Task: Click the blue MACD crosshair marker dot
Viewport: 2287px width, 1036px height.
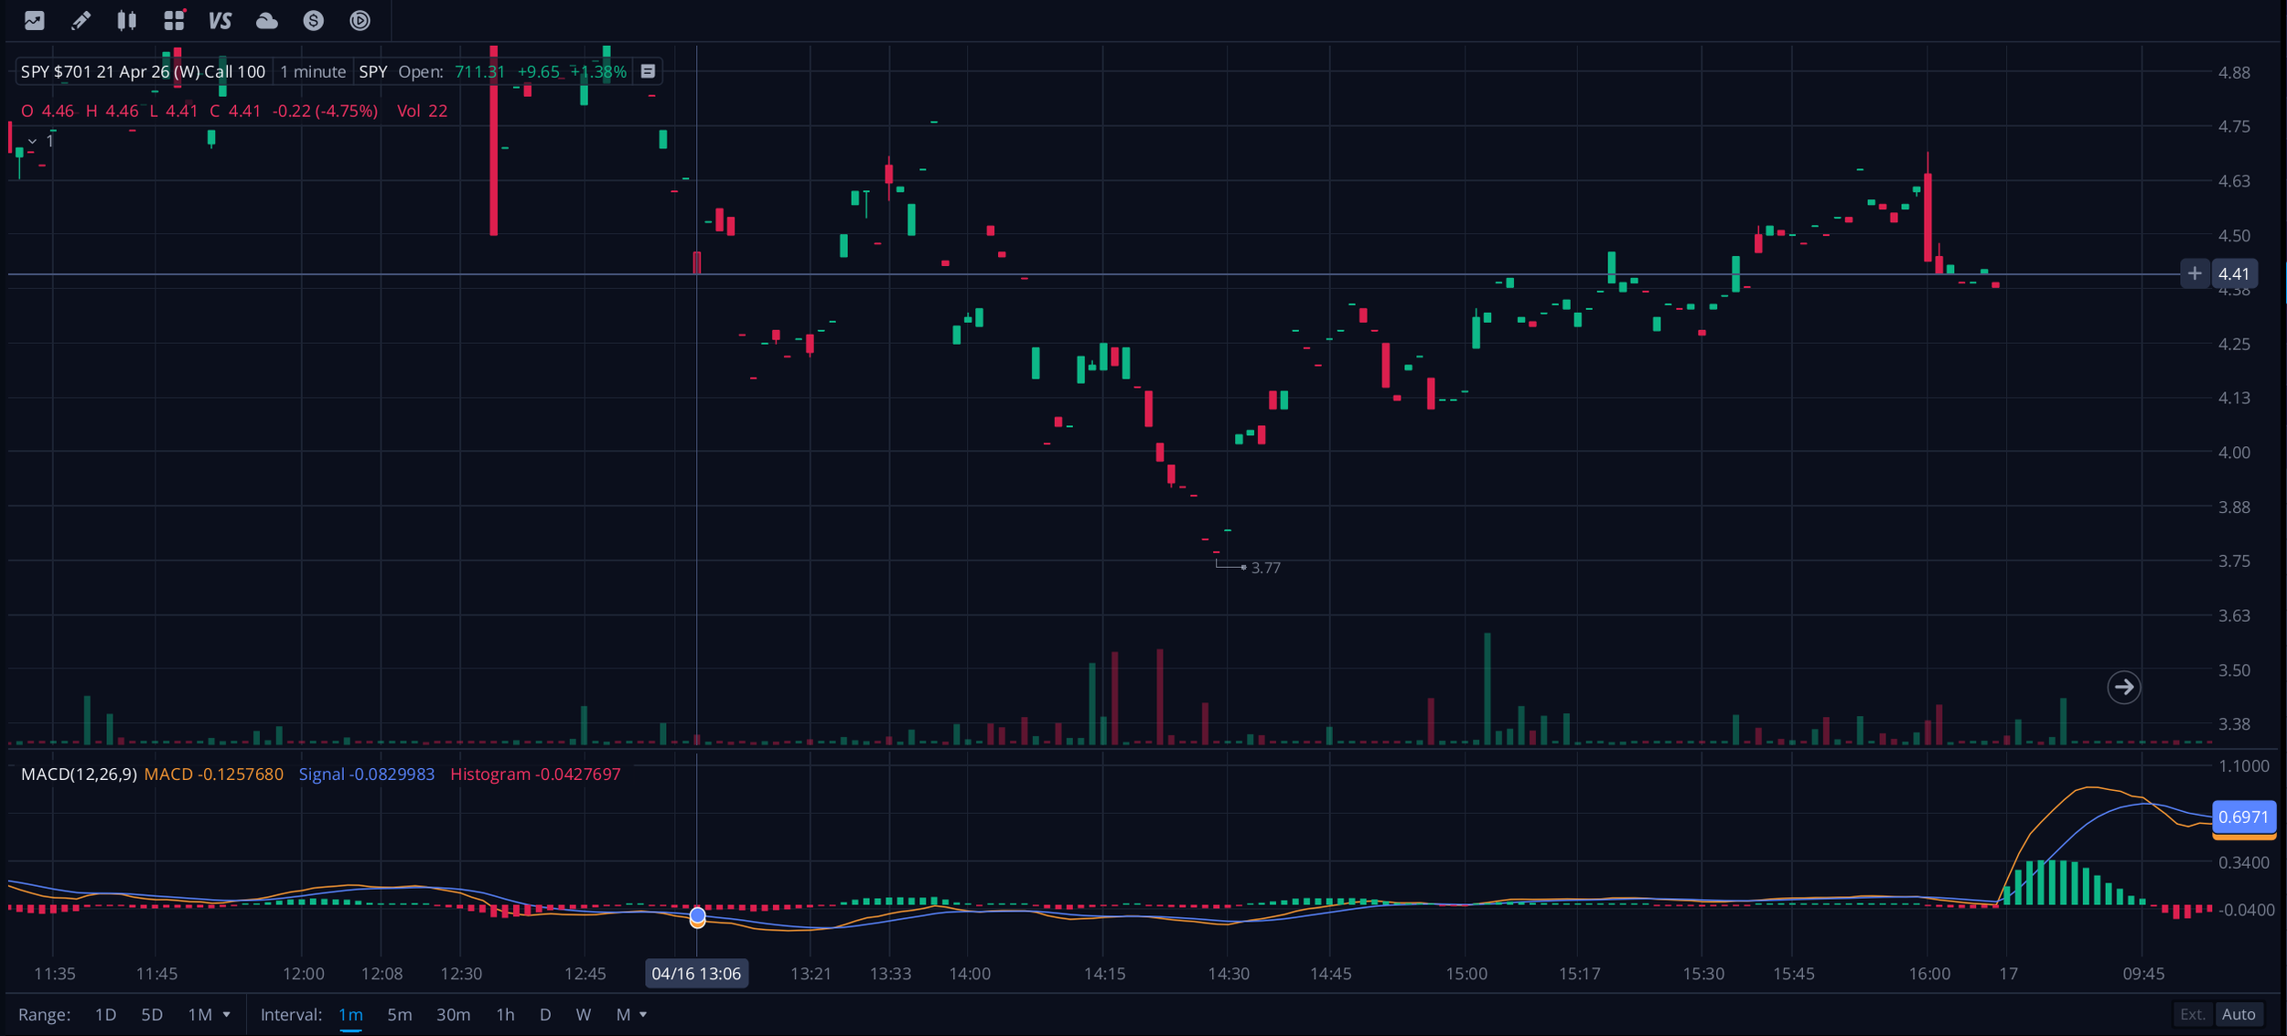Action: click(697, 915)
